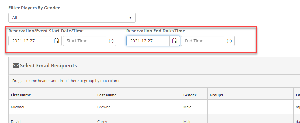Focus the reservation end date field
300x123 pixels.
[x=148, y=41]
